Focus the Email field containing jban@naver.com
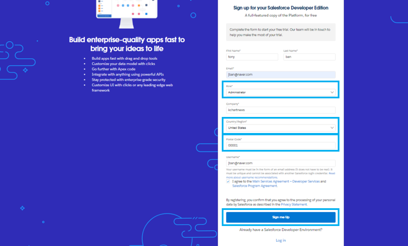 point(281,75)
